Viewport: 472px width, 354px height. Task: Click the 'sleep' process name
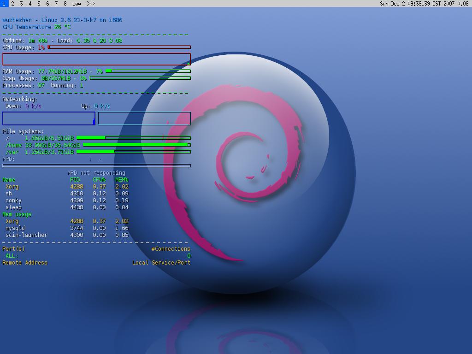click(x=13, y=207)
